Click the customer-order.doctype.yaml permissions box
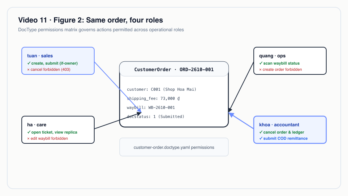 174,147
